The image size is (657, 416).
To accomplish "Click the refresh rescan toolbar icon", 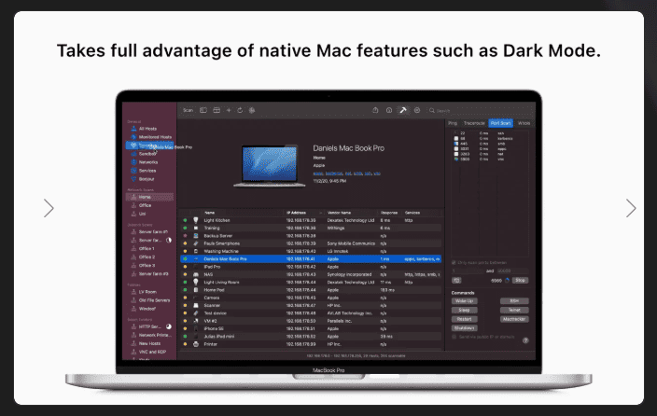I will [x=240, y=110].
